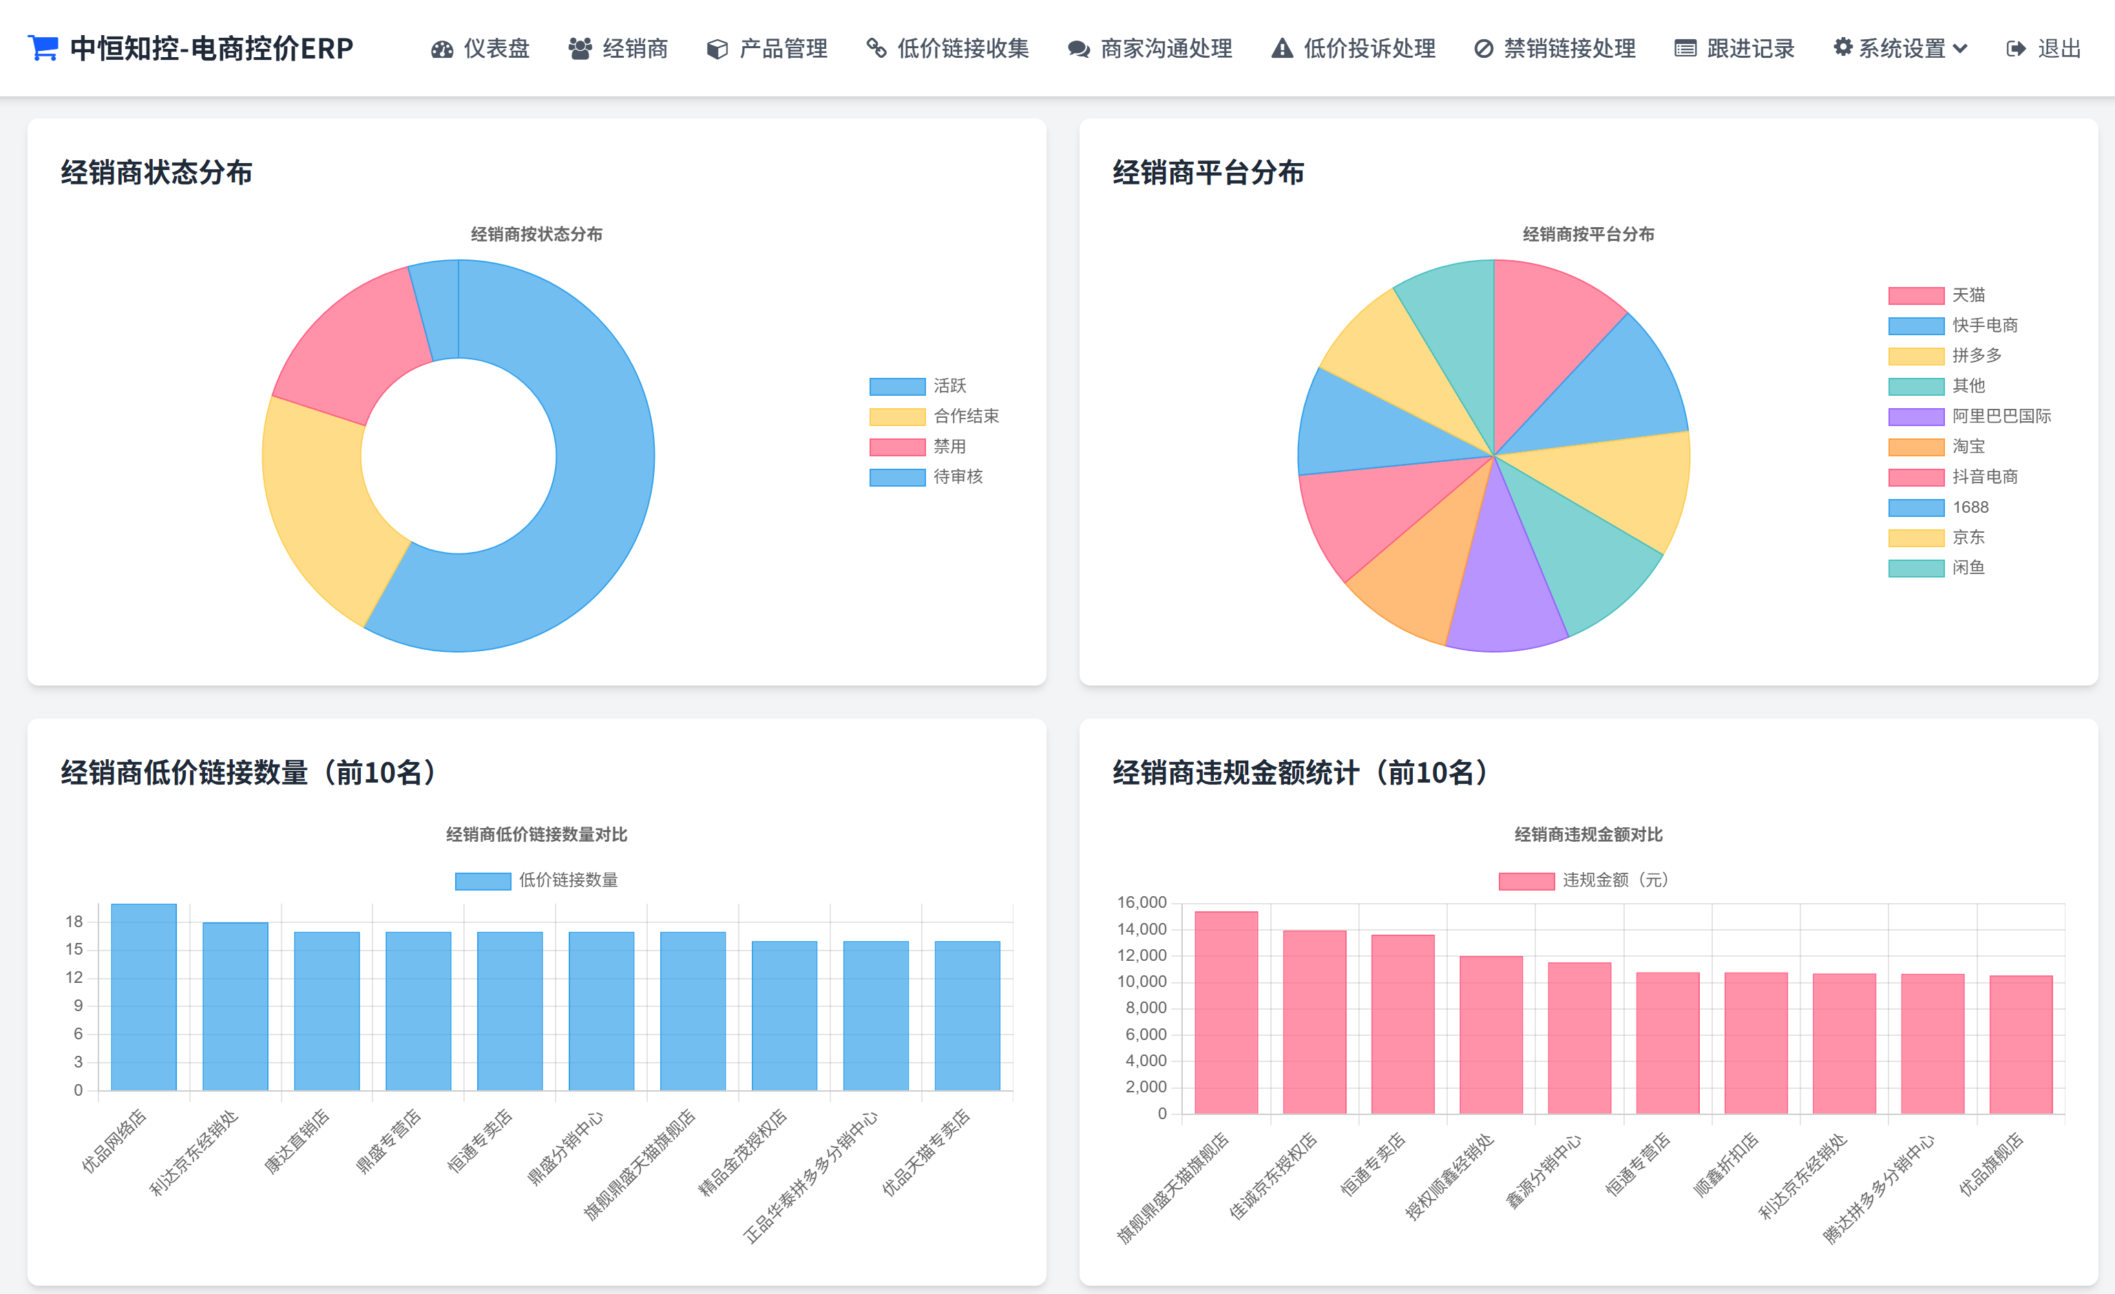This screenshot has height=1294, width=2115.
Task: Click the 退出 logout link
Action: [x=2044, y=49]
